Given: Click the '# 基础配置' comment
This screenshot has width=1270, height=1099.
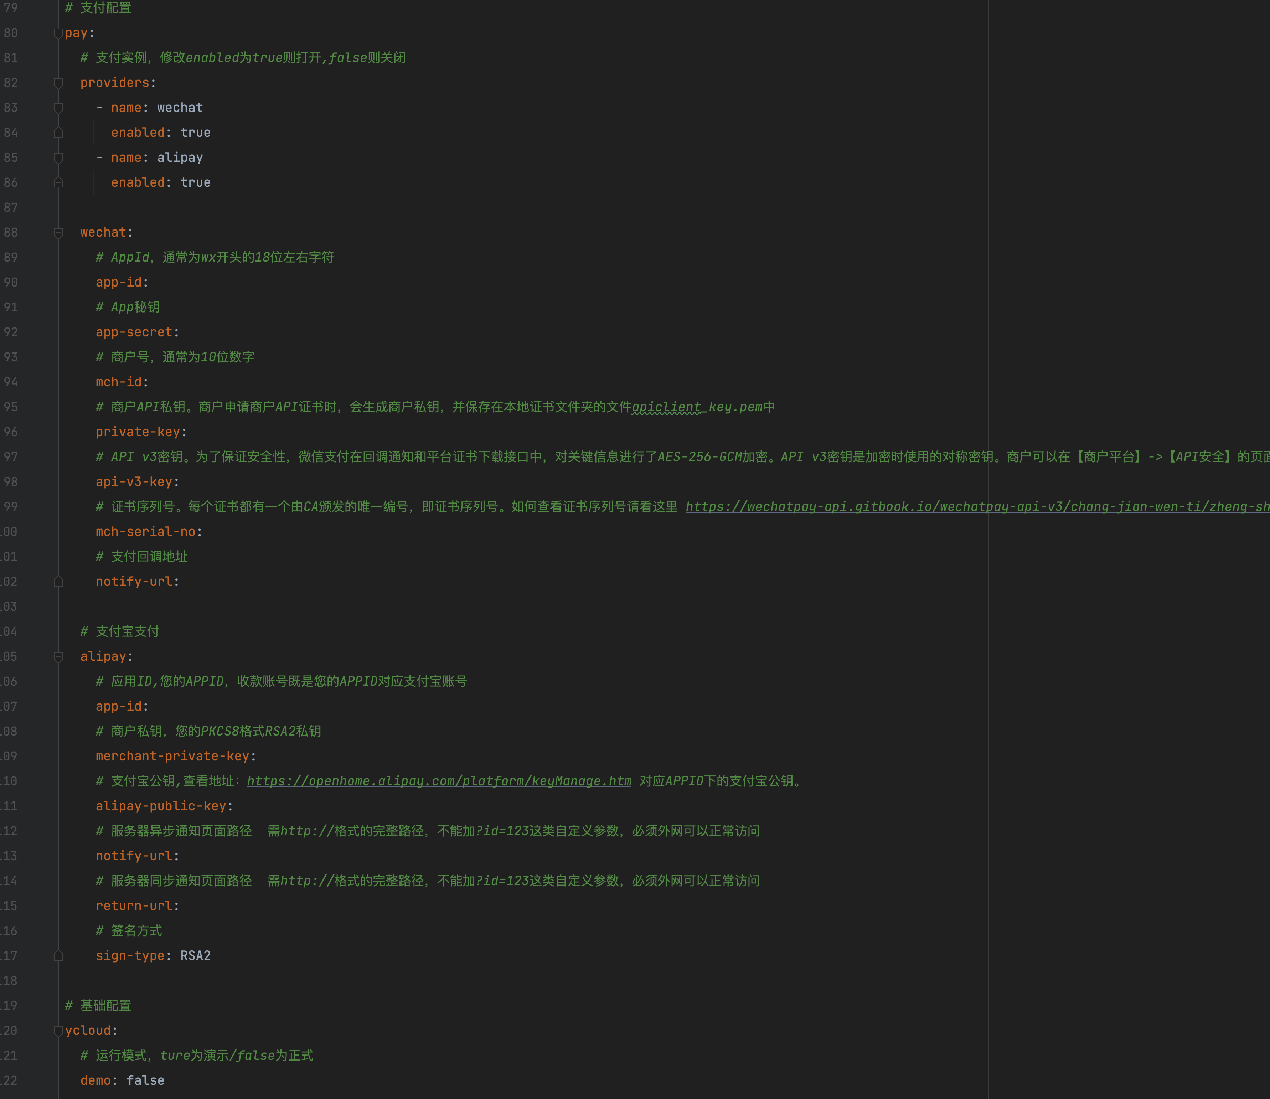Looking at the screenshot, I should (x=98, y=1006).
